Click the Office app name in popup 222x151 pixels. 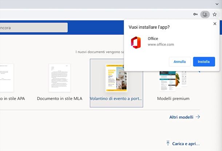tap(153, 39)
